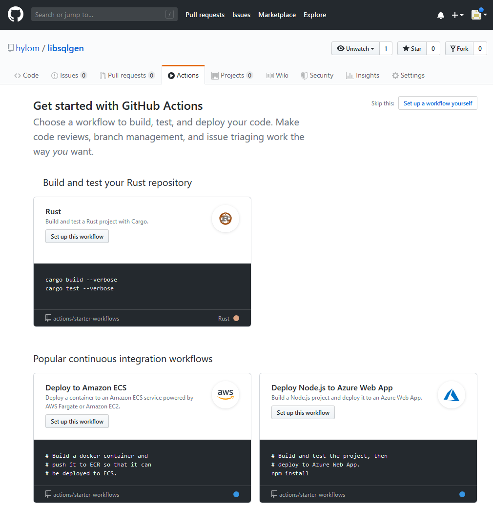Open actions/starter-workflows link in Rust card
This screenshot has height=507, width=493.
coord(86,319)
